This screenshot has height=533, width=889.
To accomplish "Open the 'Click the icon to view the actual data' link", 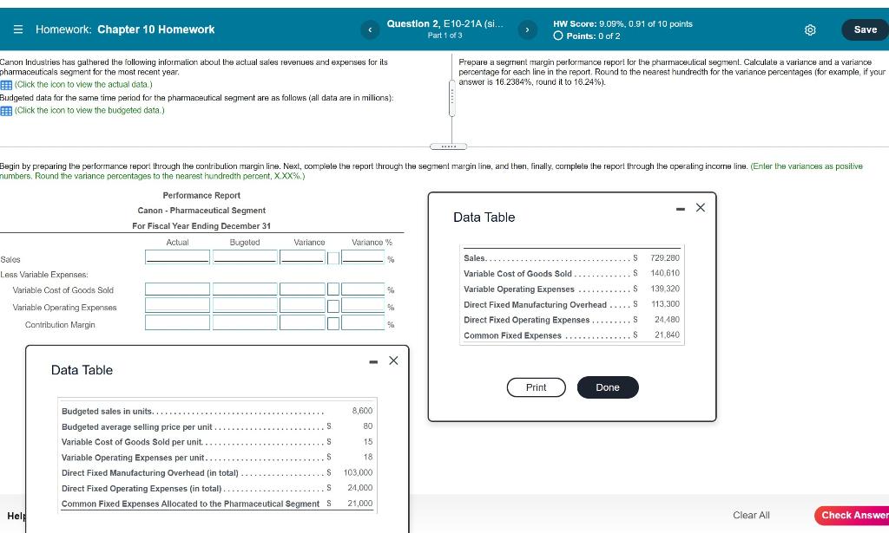I will point(83,85).
